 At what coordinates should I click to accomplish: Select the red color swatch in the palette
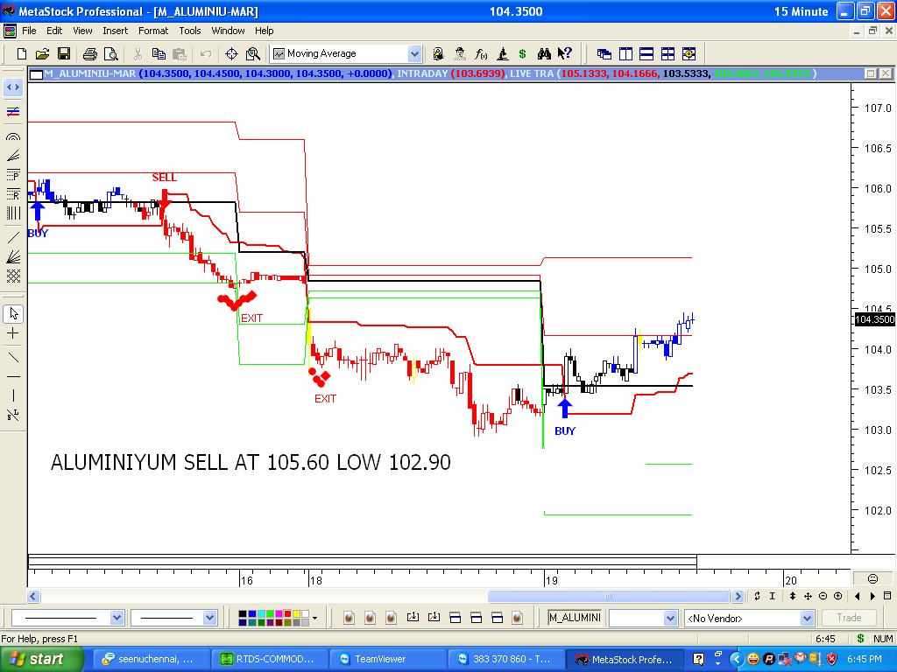[287, 613]
